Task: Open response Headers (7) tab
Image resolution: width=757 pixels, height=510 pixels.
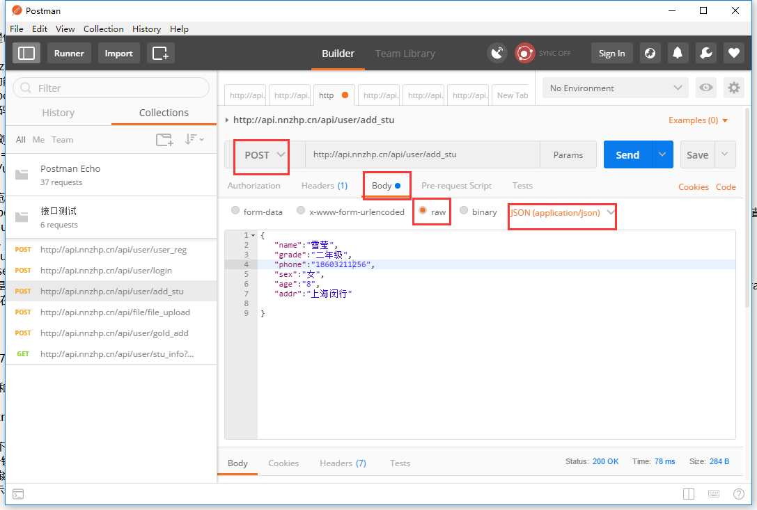Action: coord(343,463)
